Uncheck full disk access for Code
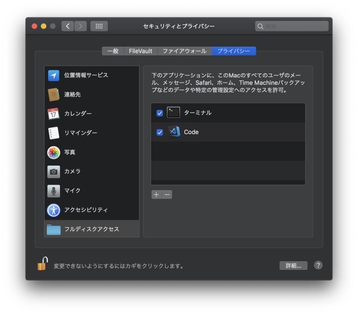Viewport: 358px width, 314px height. coord(160,132)
